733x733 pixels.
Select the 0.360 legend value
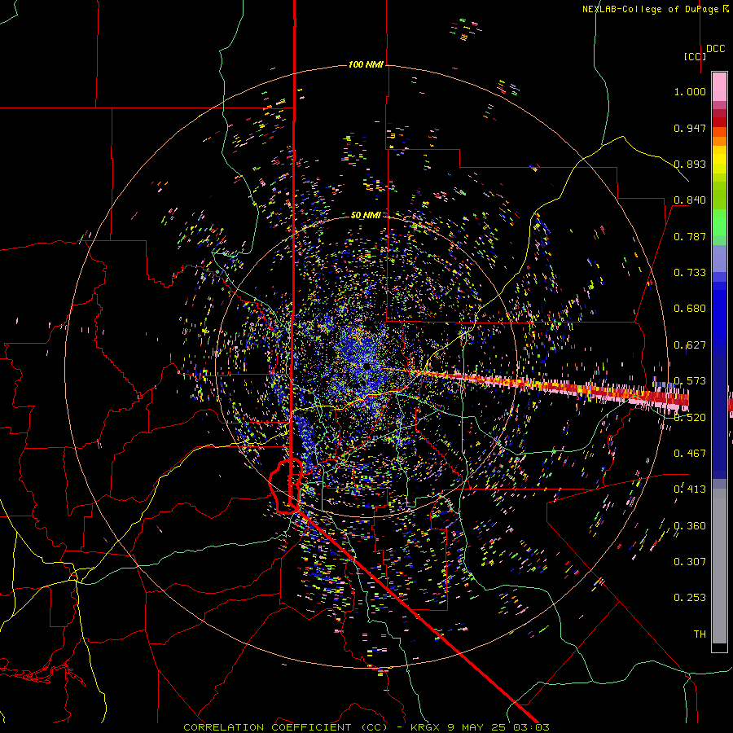click(x=690, y=526)
